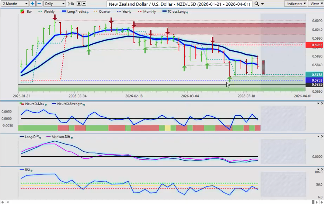Click the black plus forecast increment button
The width and height of the screenshot is (324, 204).
coord(79,3)
